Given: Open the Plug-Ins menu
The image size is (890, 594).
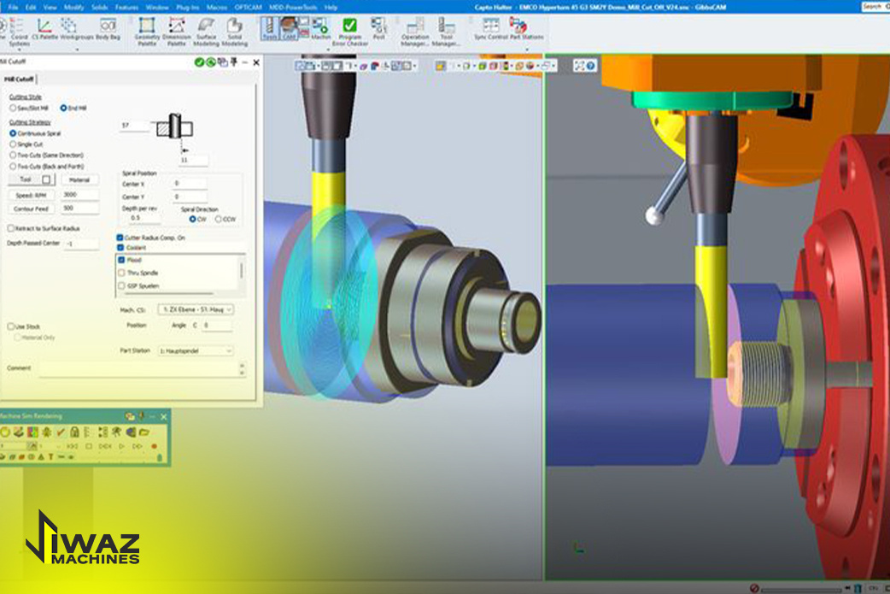Looking at the screenshot, I should pos(187,8).
